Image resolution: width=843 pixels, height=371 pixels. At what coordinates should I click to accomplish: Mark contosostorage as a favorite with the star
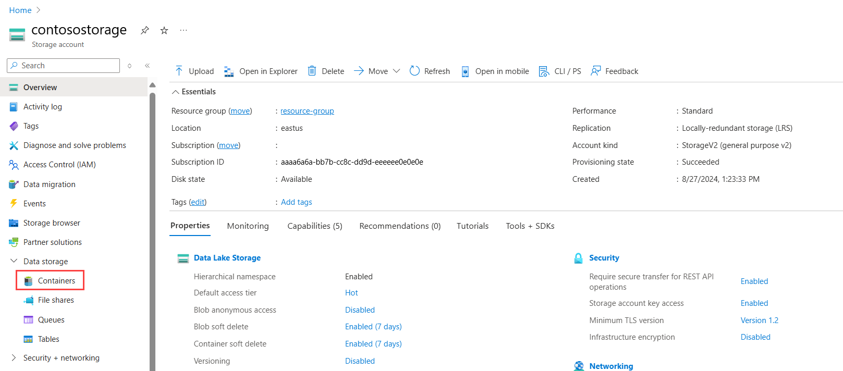[164, 30]
